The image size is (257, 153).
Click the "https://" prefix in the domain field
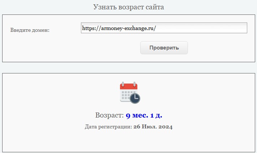pos(91,28)
